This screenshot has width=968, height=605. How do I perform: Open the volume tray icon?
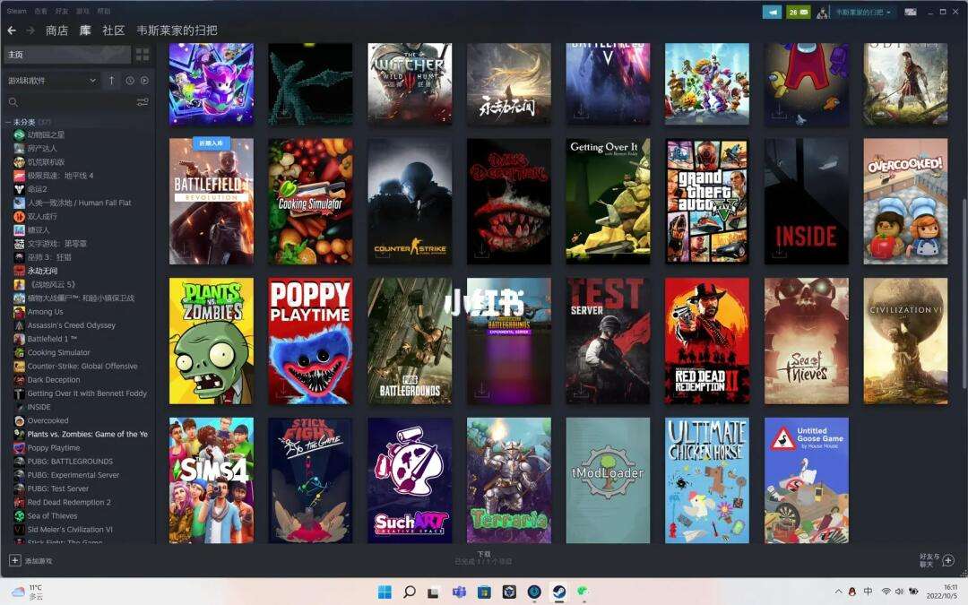coord(900,592)
